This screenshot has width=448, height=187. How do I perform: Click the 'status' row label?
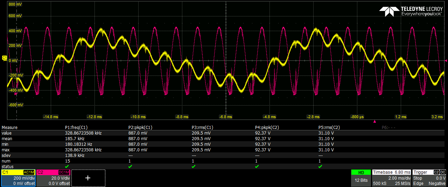click(7, 167)
